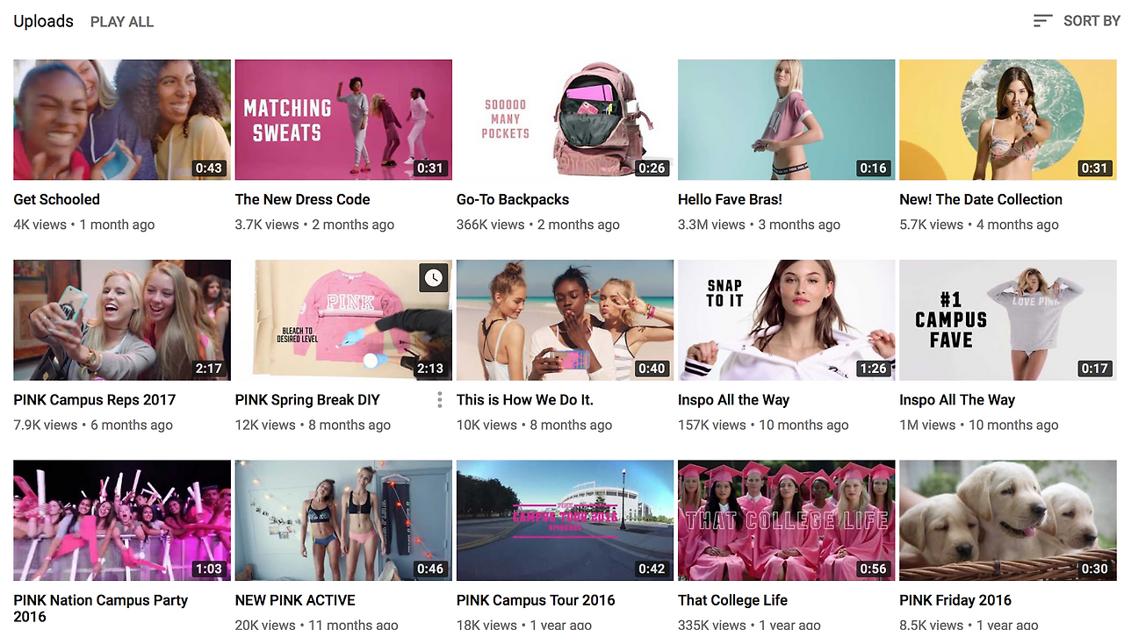The width and height of the screenshot is (1124, 630).
Task: Click the That College Life title
Action: tap(732, 600)
